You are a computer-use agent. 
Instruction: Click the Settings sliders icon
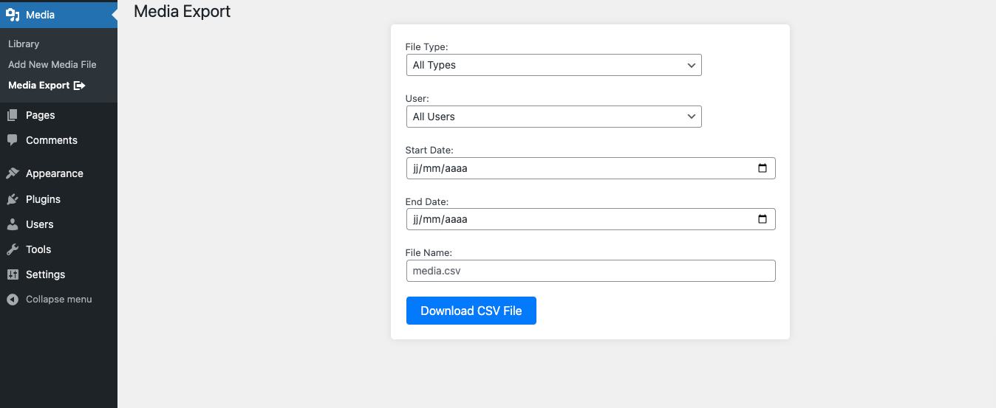(13, 274)
